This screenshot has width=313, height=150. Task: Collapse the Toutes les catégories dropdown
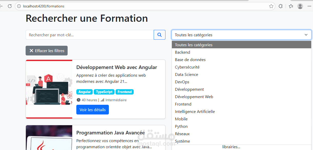(x=241, y=35)
